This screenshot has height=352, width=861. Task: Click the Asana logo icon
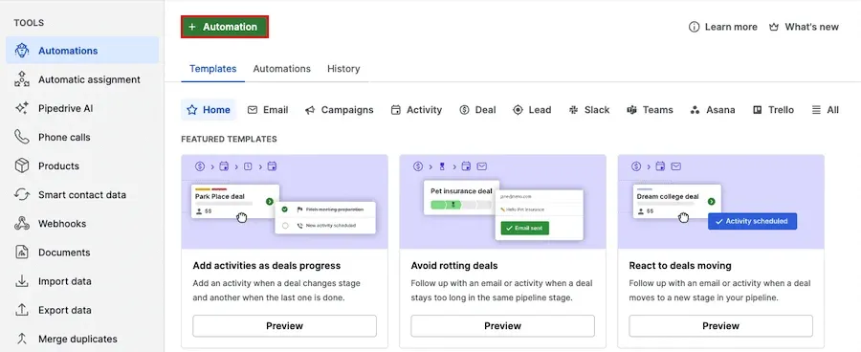point(695,110)
